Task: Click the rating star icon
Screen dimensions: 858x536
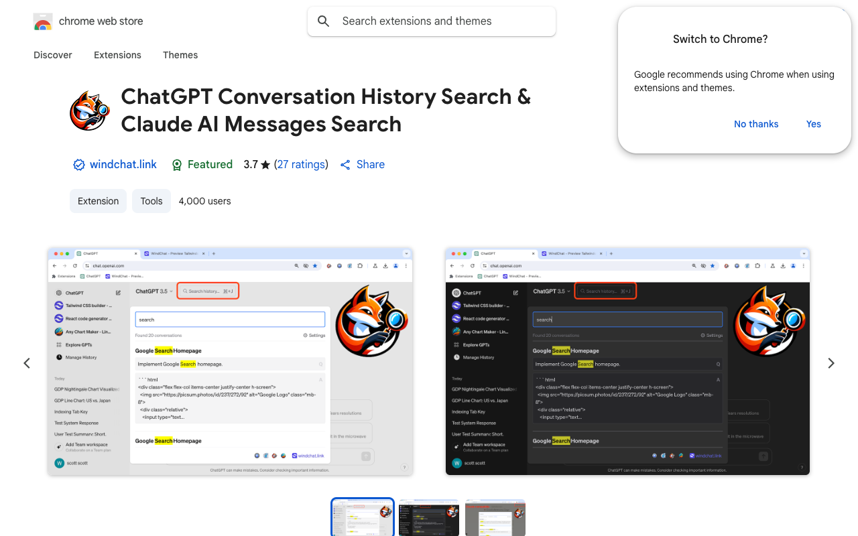Action: coord(265,165)
